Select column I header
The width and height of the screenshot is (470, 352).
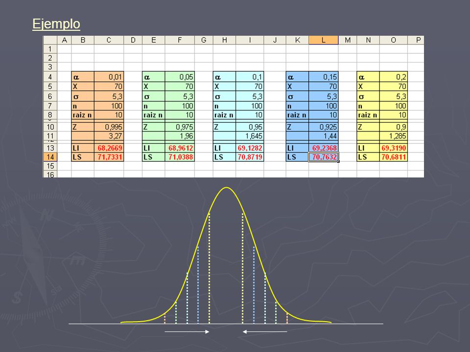(x=250, y=40)
